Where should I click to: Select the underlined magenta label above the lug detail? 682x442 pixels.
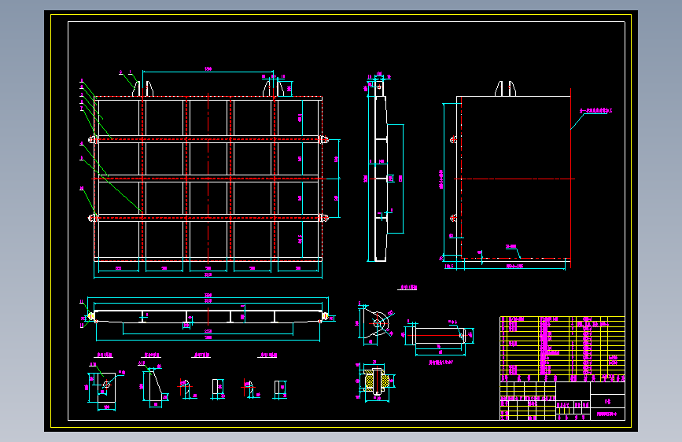point(408,287)
